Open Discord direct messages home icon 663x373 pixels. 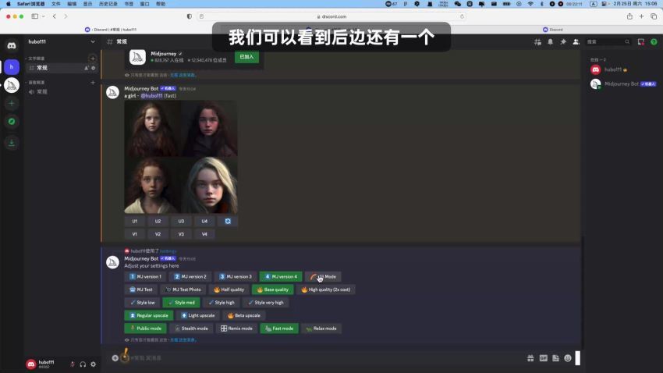[x=12, y=45]
